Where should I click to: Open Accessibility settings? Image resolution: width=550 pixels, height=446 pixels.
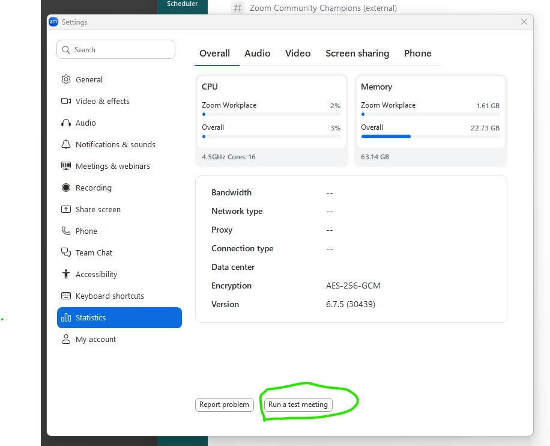[119, 274]
